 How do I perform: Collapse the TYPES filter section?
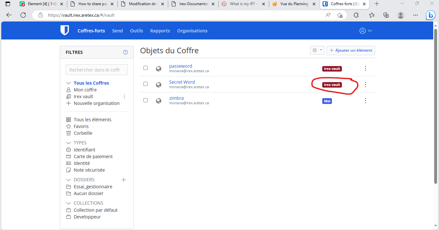click(x=68, y=143)
